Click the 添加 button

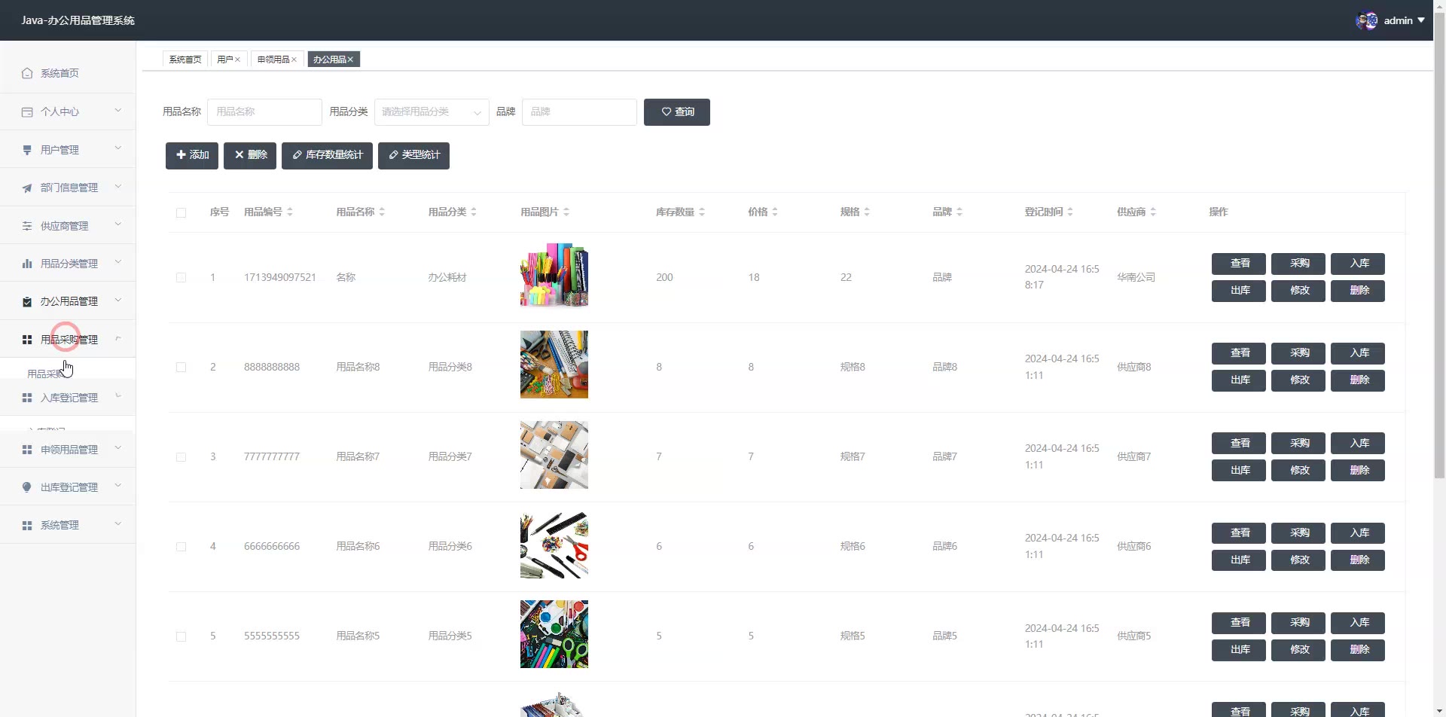point(192,156)
